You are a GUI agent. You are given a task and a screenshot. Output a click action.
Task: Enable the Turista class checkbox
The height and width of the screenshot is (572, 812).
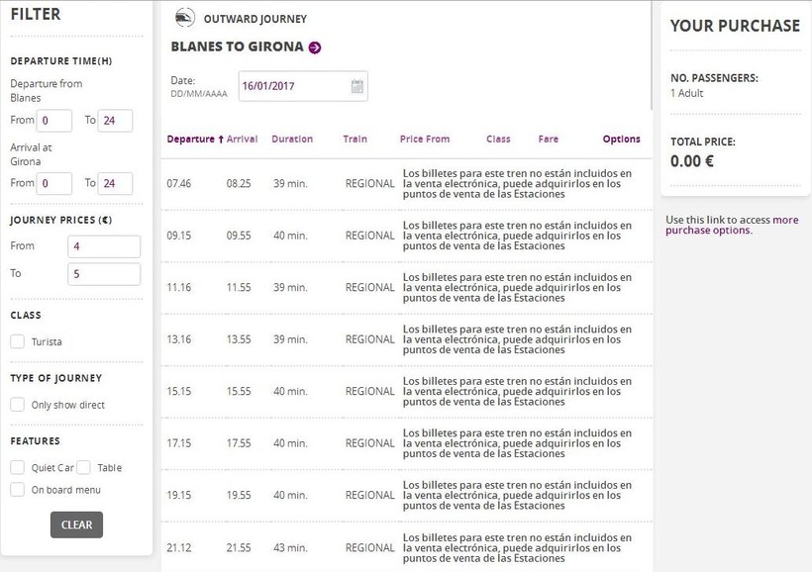pyautogui.click(x=18, y=341)
